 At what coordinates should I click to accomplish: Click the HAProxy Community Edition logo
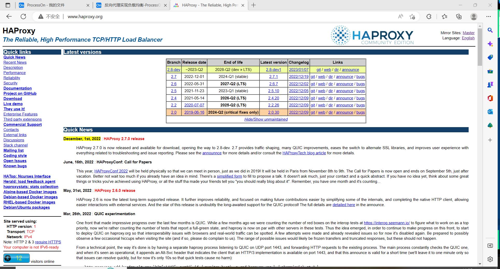tap(372, 35)
